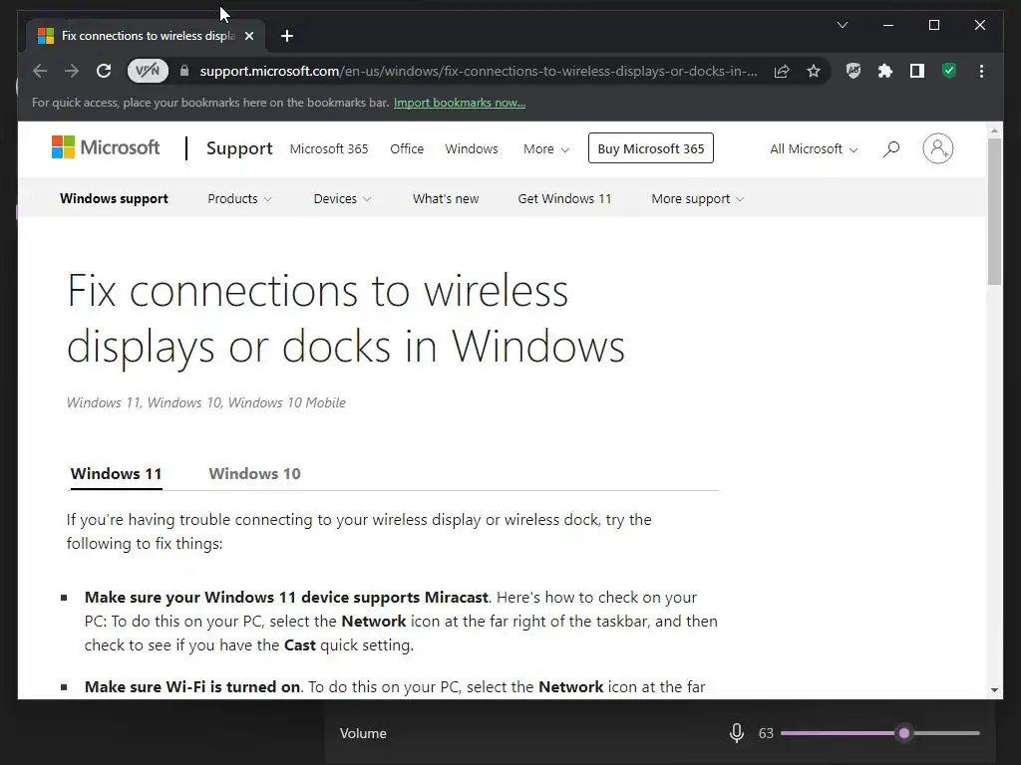Click the browser forward arrow
This screenshot has width=1021, height=765.
pos(72,71)
